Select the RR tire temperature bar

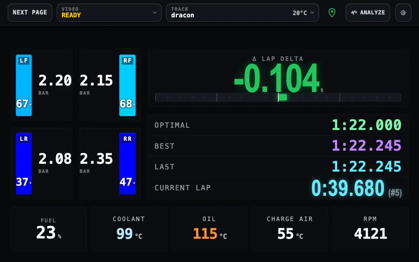(128, 163)
